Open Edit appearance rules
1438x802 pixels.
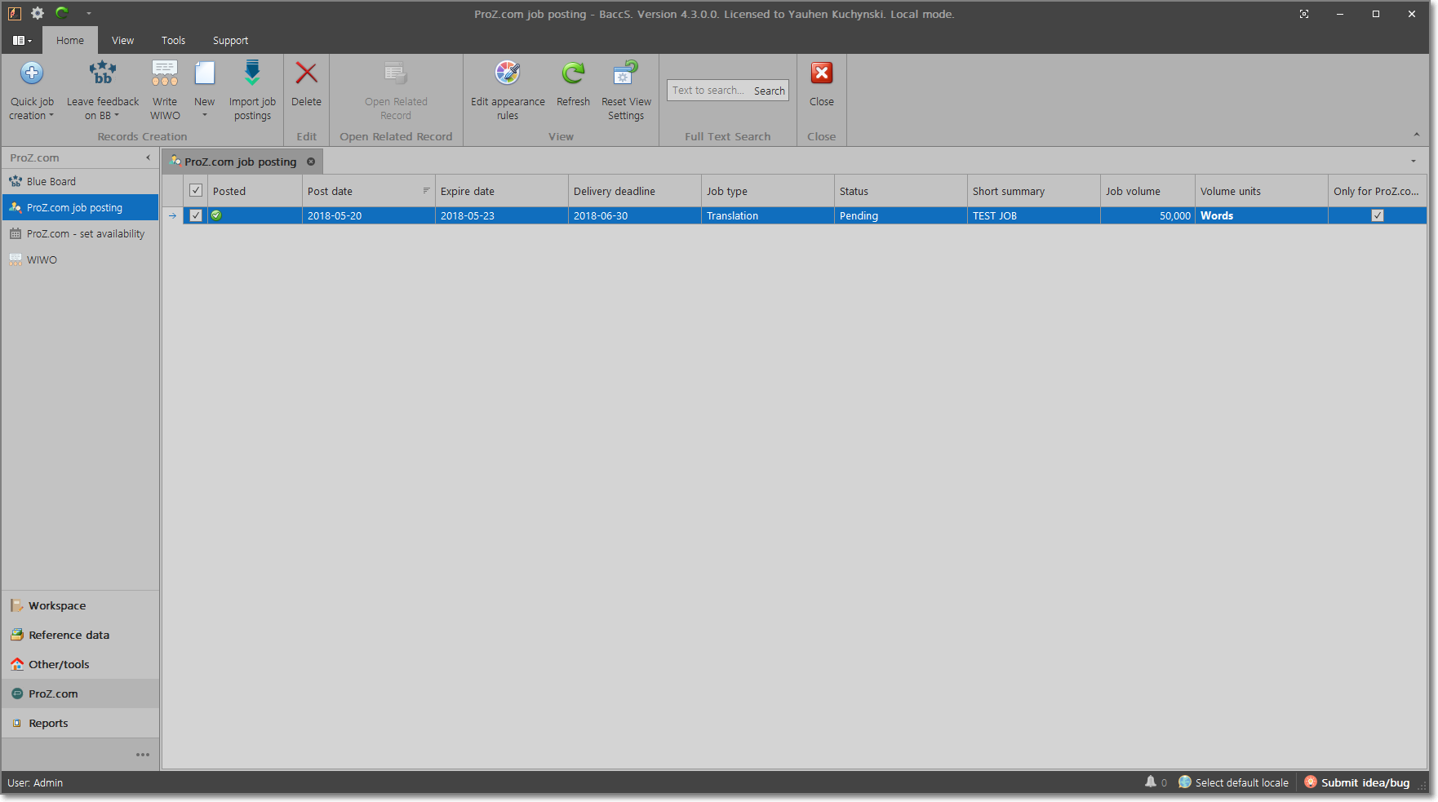(x=508, y=91)
